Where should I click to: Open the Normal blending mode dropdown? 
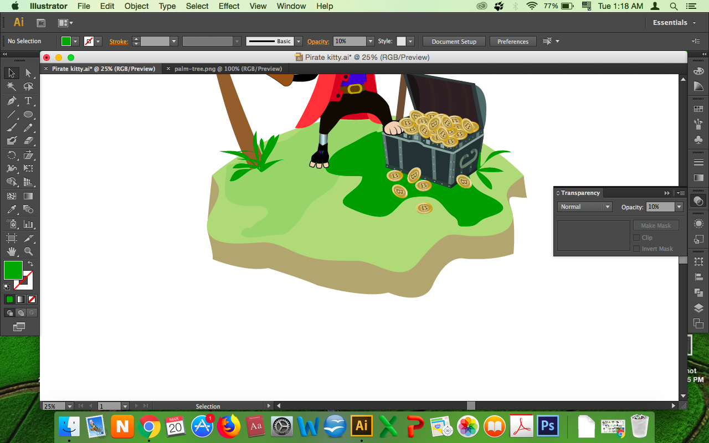[x=584, y=207]
